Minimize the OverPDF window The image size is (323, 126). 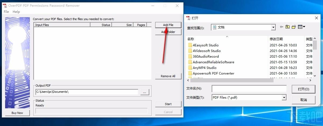tap(152, 6)
